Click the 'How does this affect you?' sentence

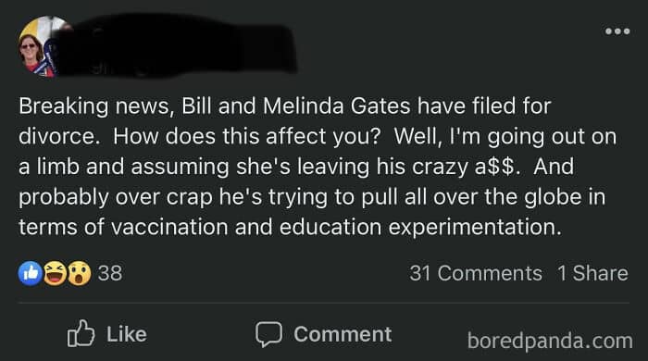246,136
